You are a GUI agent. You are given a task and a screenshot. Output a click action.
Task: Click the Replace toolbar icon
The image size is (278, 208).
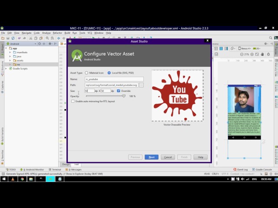click(x=52, y=38)
